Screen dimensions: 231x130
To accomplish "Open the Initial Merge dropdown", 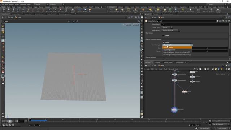I will pos(171,30).
